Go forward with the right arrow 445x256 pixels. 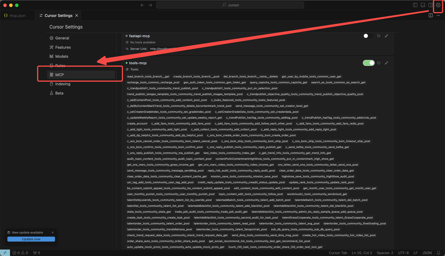pyautogui.click(x=150, y=5)
